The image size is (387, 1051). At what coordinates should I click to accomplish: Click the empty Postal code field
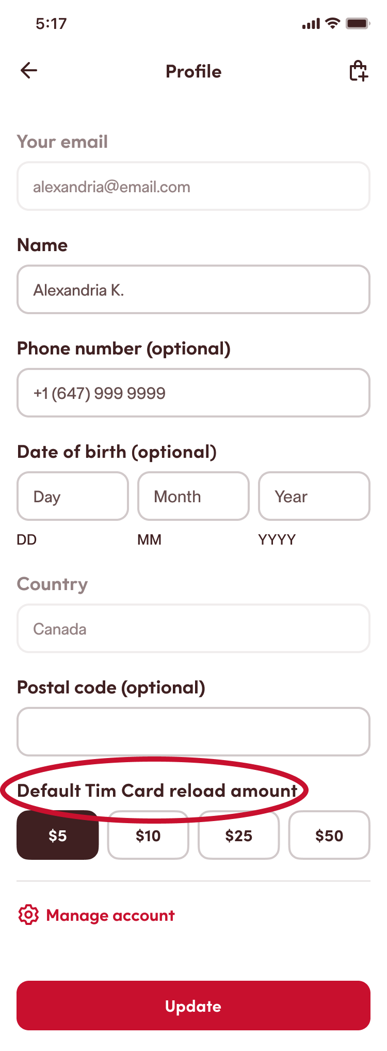point(193,732)
